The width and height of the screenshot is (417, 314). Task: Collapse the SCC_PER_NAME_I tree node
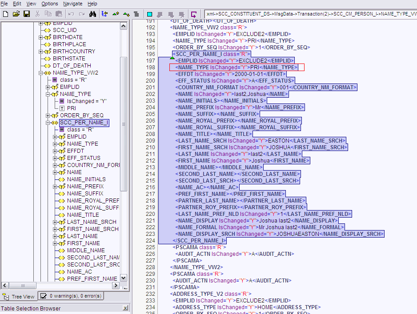pos(48,123)
